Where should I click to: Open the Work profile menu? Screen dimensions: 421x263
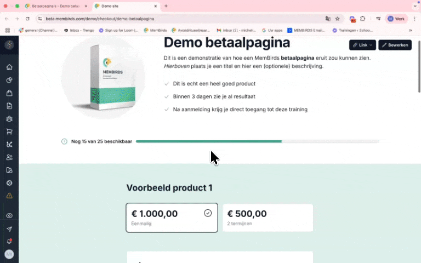pyautogui.click(x=396, y=19)
